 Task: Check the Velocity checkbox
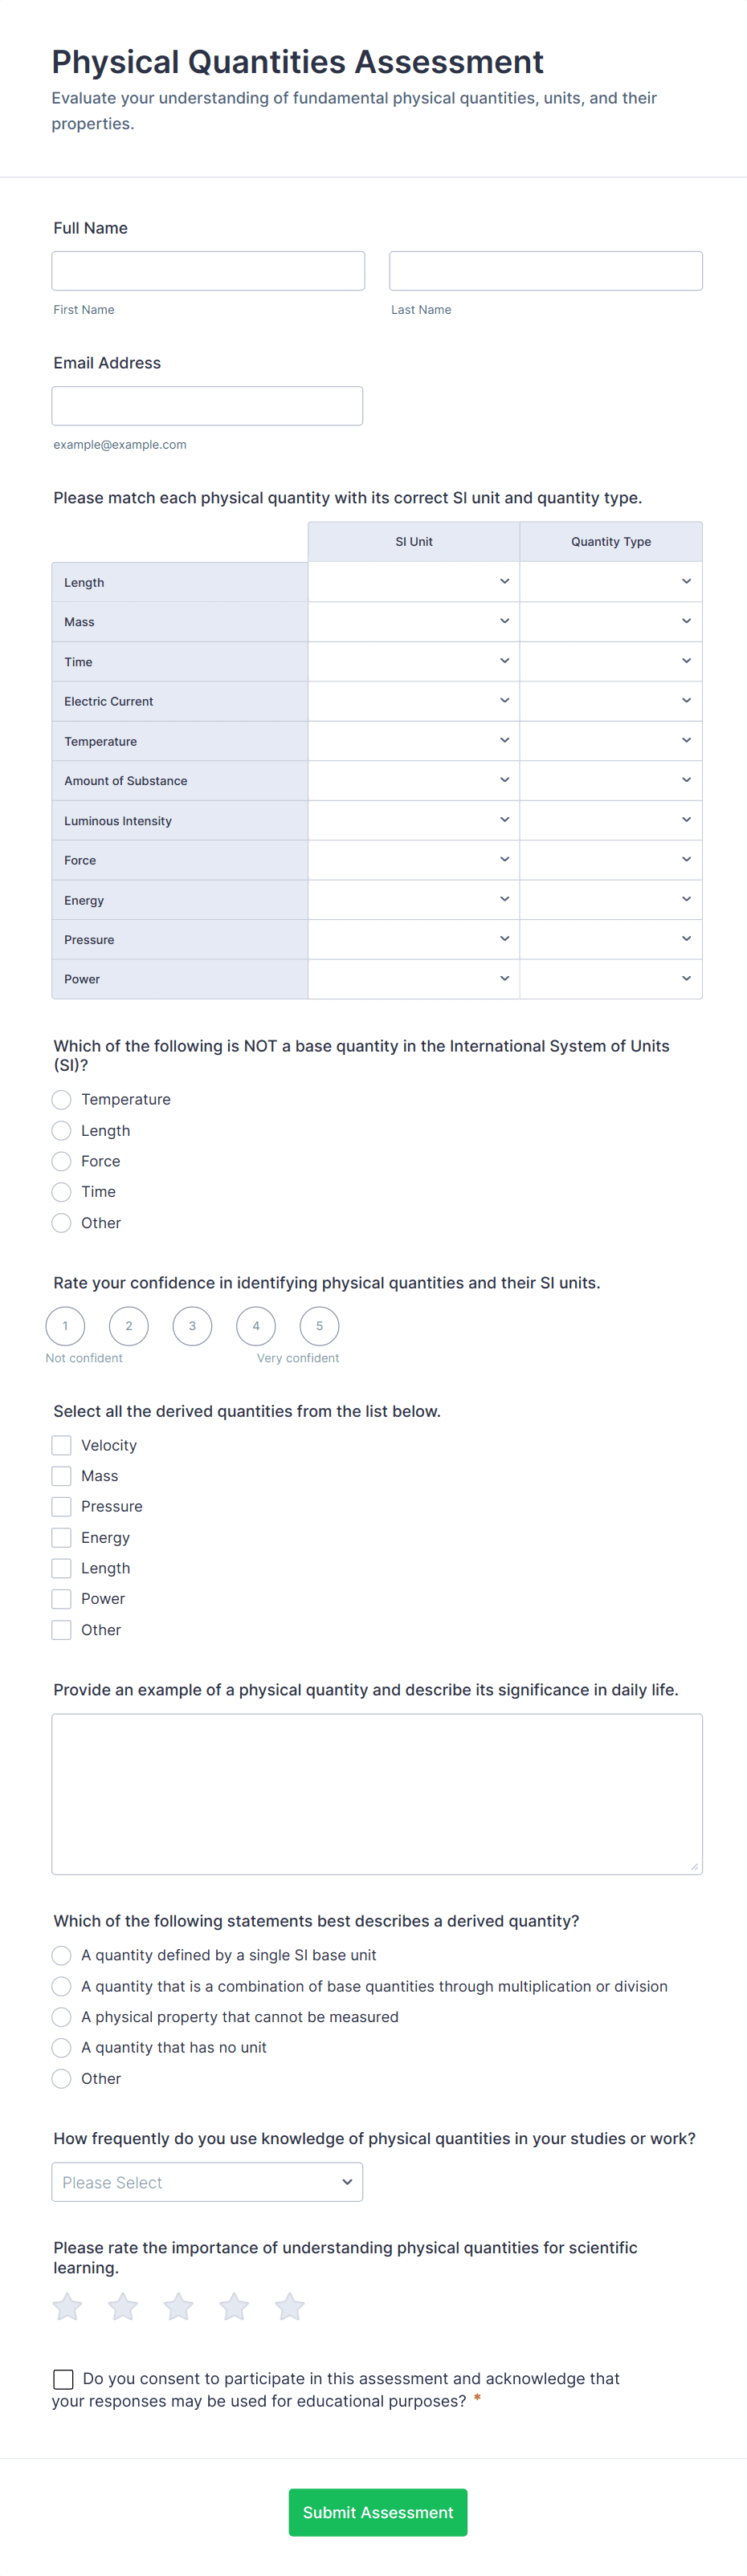click(61, 1445)
